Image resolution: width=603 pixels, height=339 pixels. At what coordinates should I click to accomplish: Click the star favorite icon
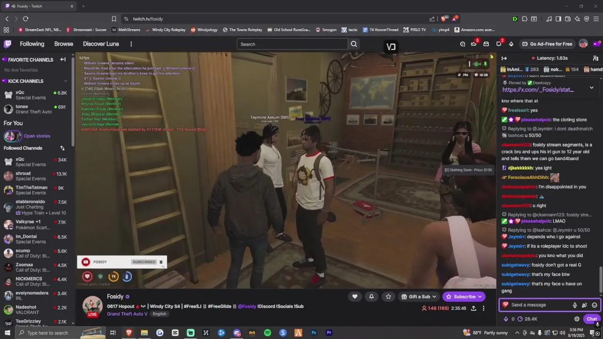(388, 296)
